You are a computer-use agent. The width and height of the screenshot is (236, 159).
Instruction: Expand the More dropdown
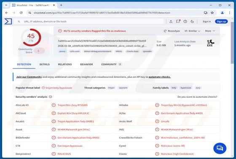coord(210,31)
